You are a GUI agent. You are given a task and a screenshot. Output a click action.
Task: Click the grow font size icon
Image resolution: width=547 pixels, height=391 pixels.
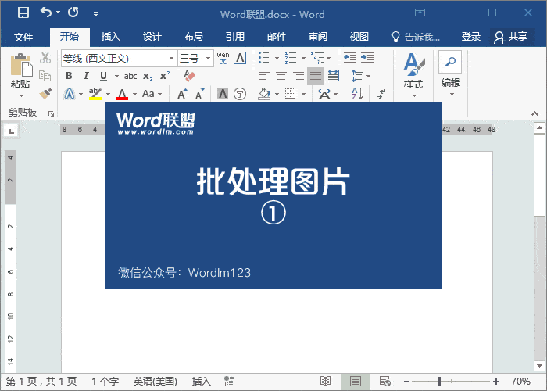click(182, 94)
